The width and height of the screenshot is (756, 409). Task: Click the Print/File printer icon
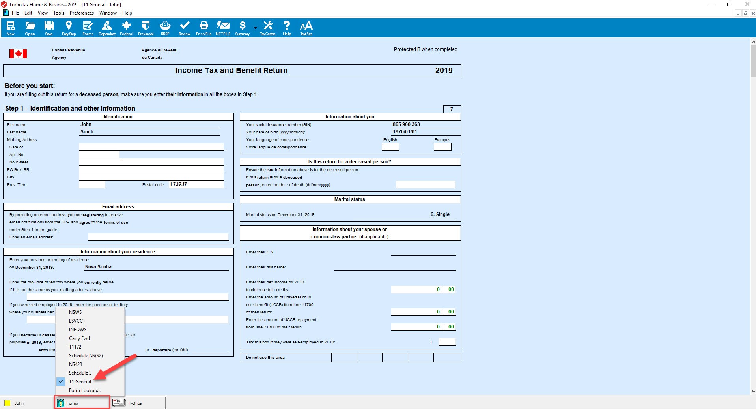pyautogui.click(x=203, y=28)
